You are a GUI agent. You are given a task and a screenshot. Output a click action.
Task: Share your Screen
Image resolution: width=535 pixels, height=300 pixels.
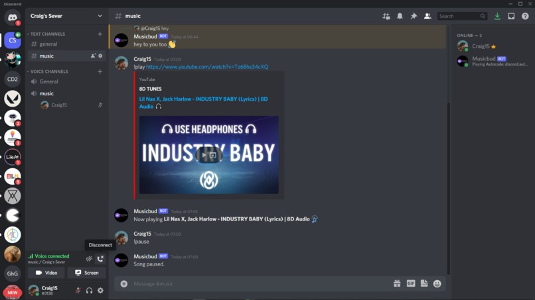pos(87,273)
